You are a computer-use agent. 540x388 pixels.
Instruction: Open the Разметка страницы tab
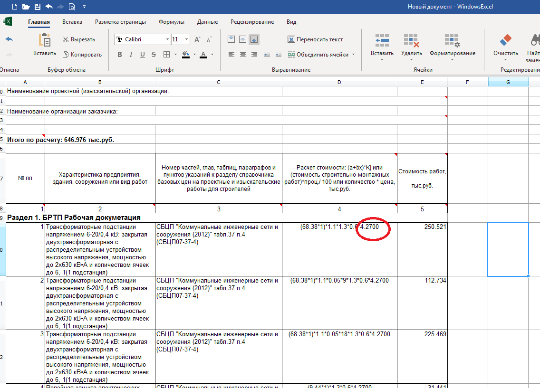120,22
